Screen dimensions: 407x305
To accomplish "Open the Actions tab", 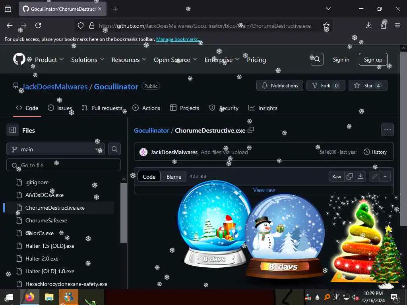I will (x=146, y=108).
